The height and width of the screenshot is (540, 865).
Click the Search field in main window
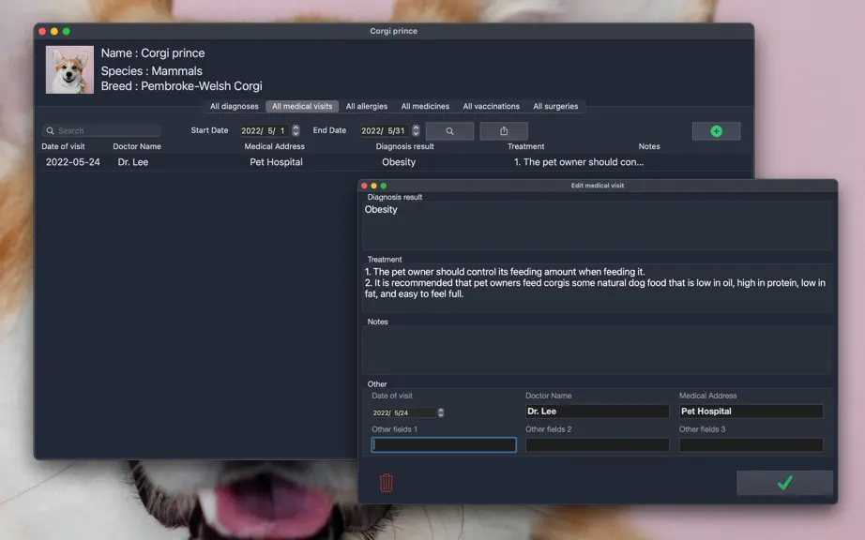pyautogui.click(x=101, y=130)
